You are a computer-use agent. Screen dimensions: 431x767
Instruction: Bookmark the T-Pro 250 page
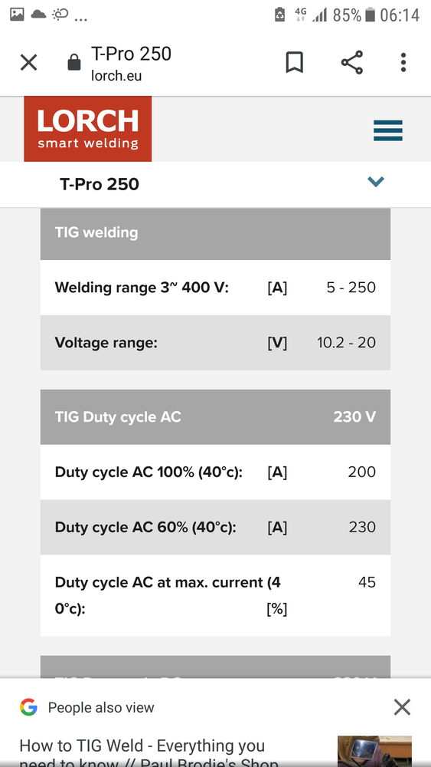[x=294, y=63]
